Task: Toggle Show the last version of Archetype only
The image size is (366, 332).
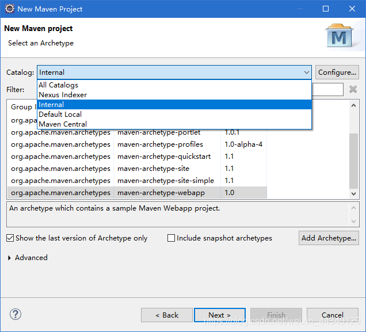Action: click(x=10, y=238)
